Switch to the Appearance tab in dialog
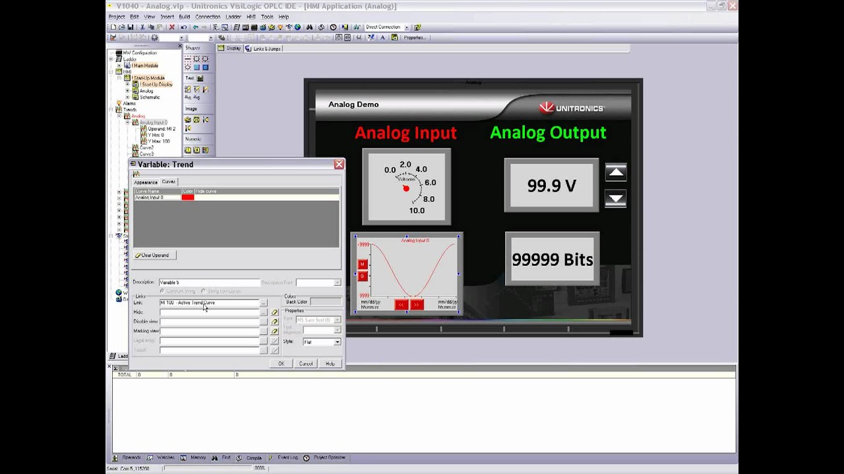This screenshot has height=474, width=844. (146, 182)
